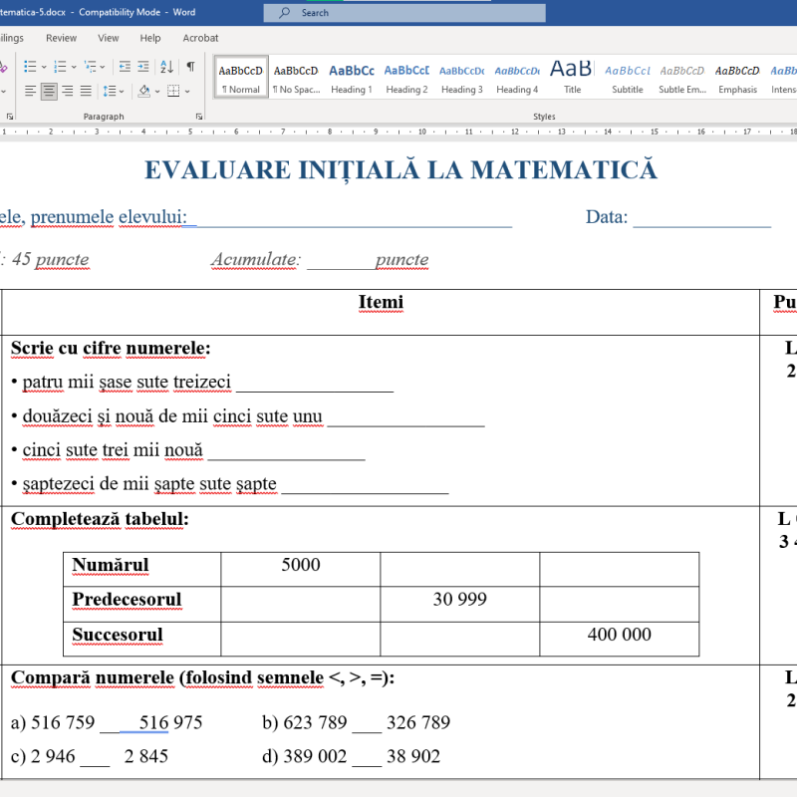Apply the Heading 4 style

[x=517, y=78]
